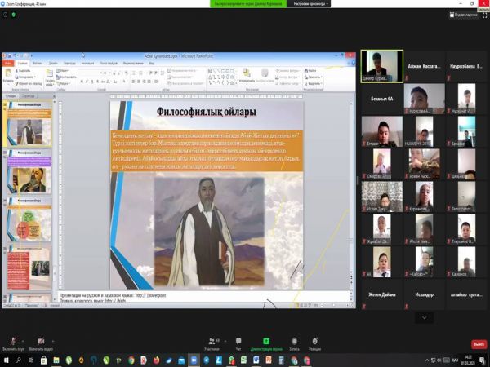Open the Insert tab in PowerPoint ribbon
This screenshot has width=490, height=367.
[38, 63]
